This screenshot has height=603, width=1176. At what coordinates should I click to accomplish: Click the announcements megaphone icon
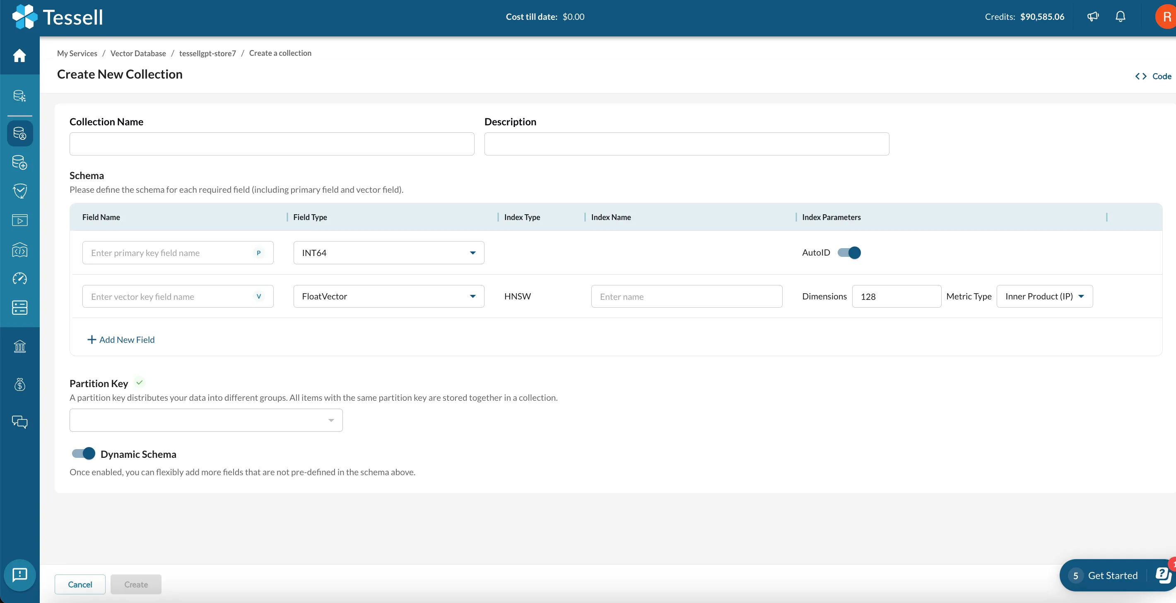coord(1092,17)
